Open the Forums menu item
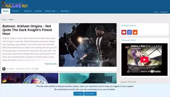The height and width of the screenshot is (97, 170). (x=15, y=11)
